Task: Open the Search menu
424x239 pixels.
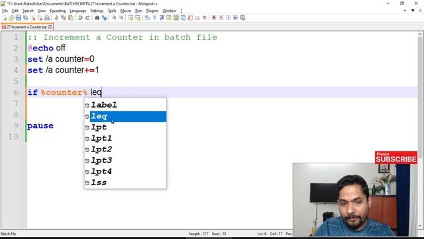Action: click(x=28, y=11)
